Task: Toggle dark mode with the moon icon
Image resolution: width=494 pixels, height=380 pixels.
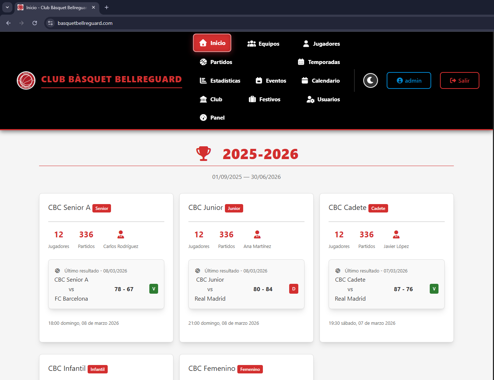Action: coord(370,80)
